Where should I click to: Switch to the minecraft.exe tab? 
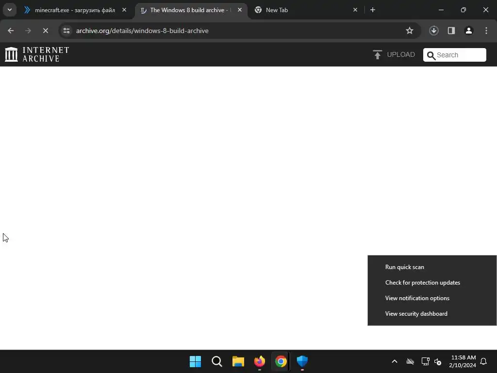pos(75,10)
